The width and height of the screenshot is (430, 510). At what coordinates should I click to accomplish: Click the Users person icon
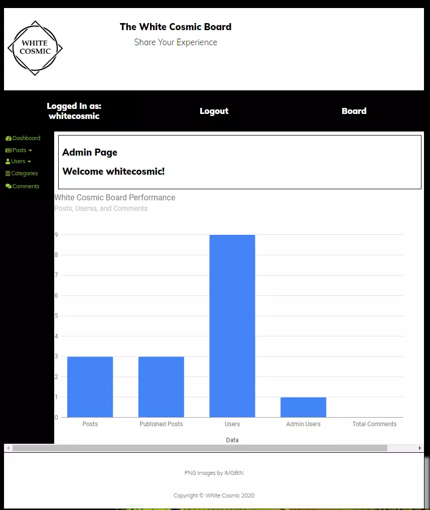click(8, 162)
